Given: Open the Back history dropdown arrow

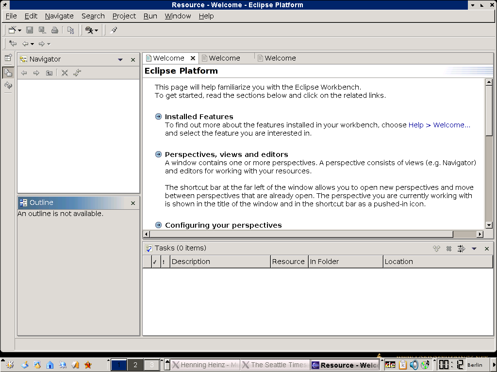Looking at the screenshot, I should (x=33, y=44).
